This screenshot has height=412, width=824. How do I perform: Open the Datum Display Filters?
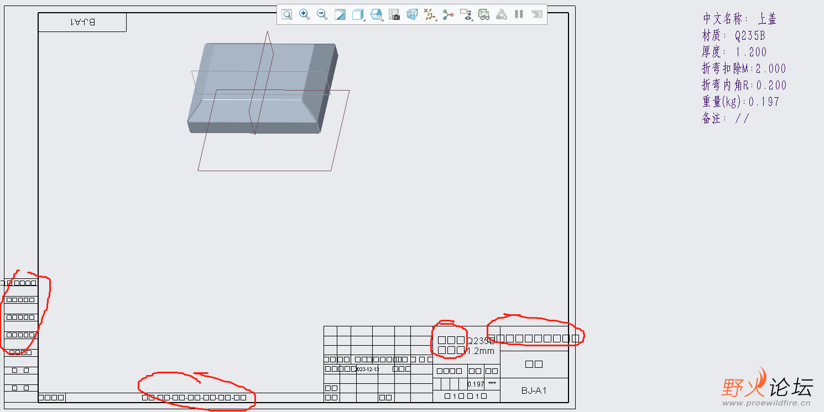(x=430, y=14)
